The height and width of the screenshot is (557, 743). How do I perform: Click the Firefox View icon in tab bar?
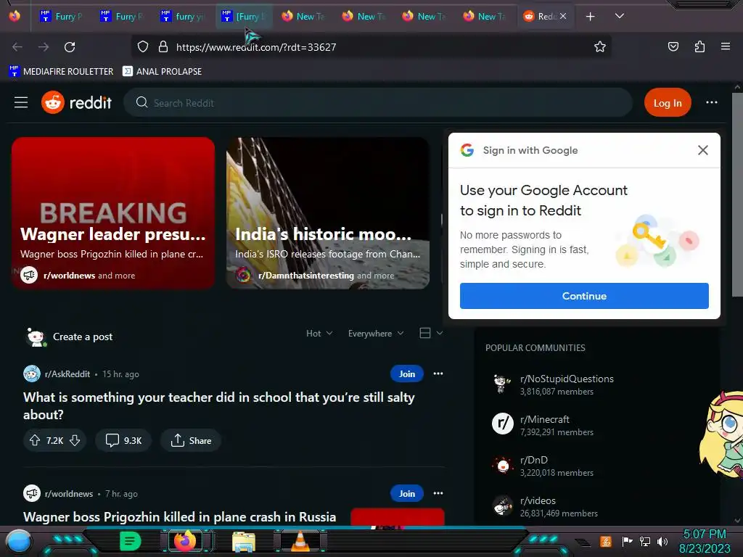[15, 16]
